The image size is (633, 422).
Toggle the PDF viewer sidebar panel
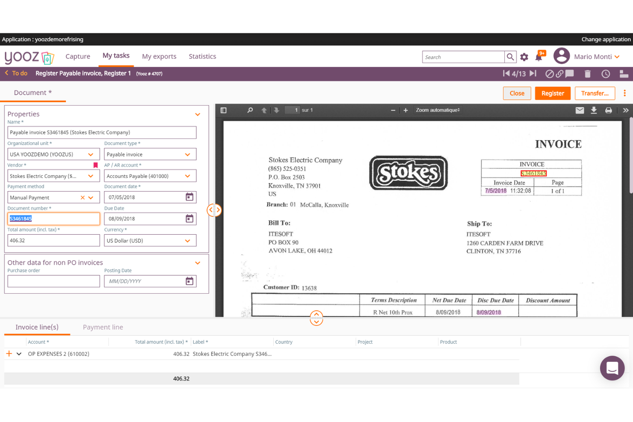tap(223, 110)
